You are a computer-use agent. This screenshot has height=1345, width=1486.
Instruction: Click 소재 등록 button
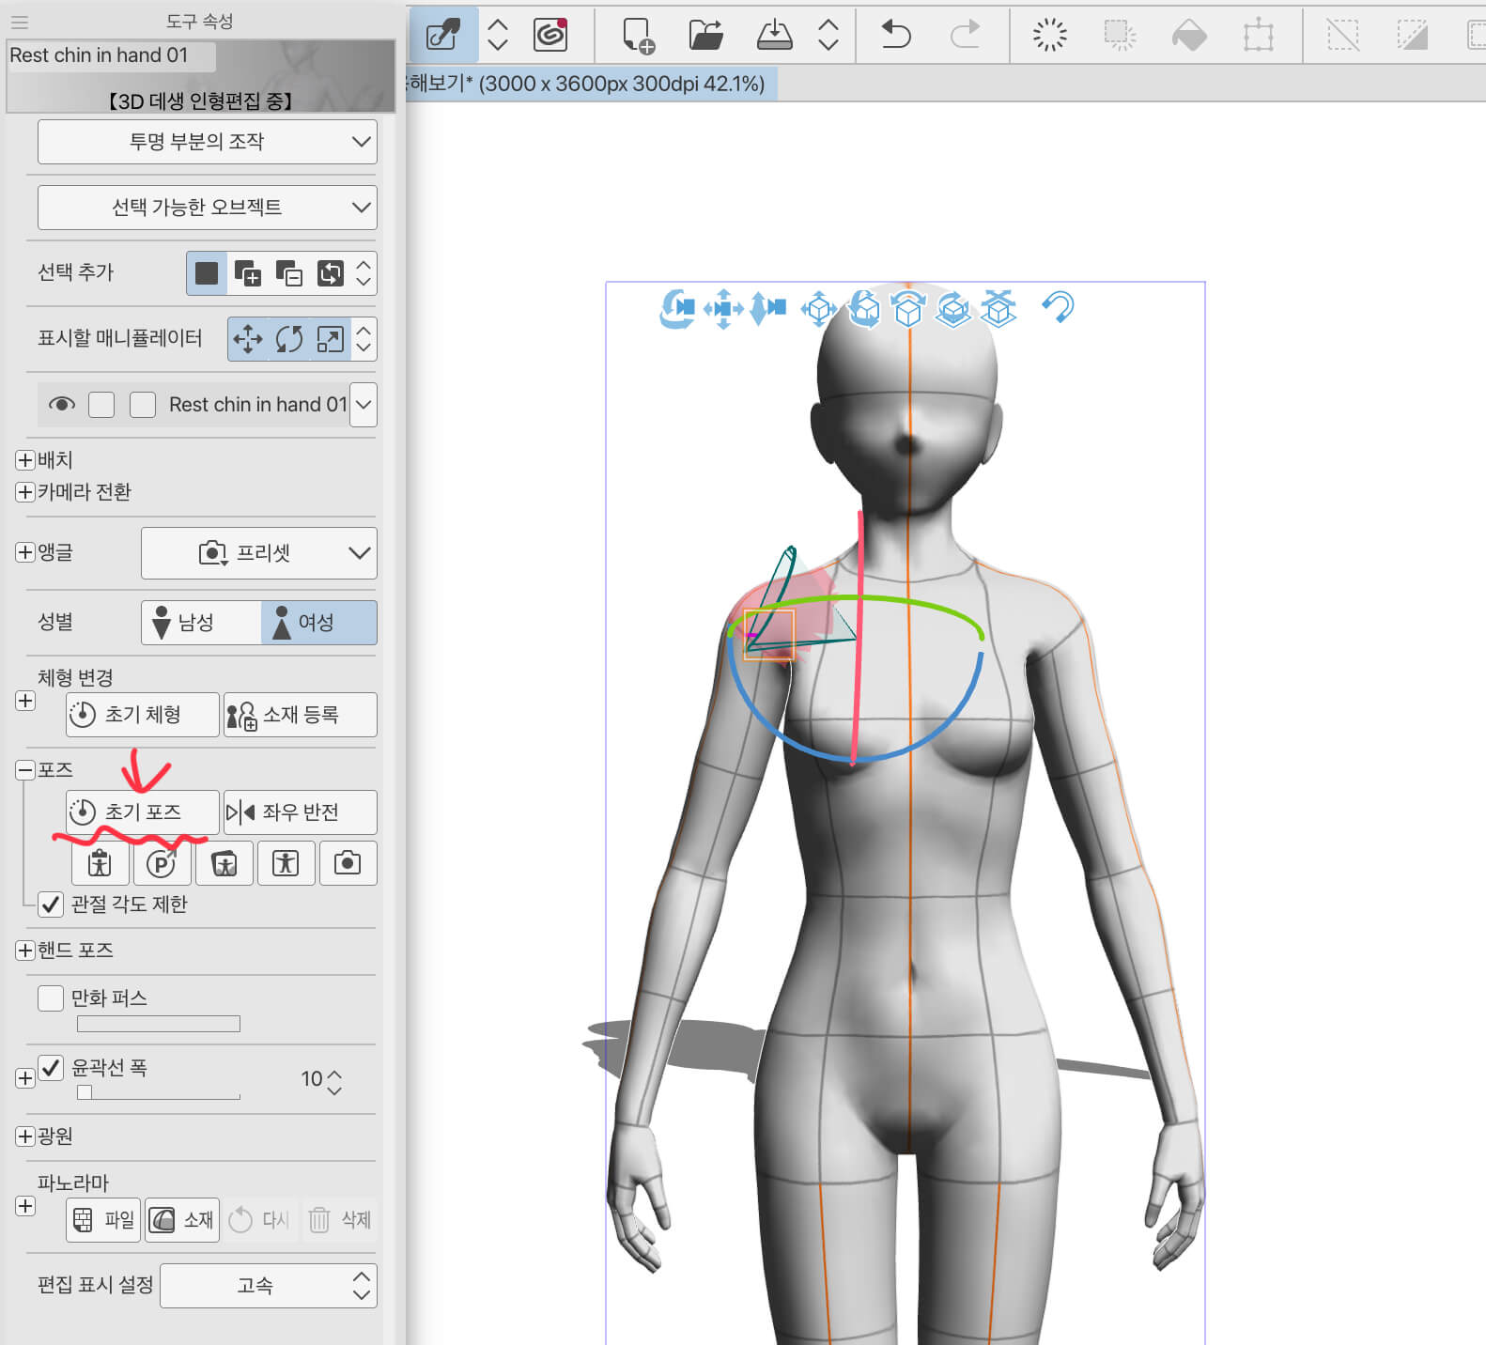point(301,715)
